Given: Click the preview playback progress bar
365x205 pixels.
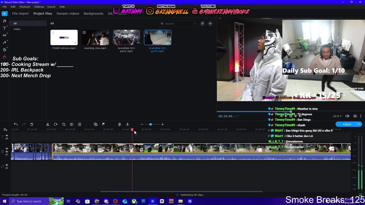Looking at the screenshot, I should pyautogui.click(x=291, y=112).
